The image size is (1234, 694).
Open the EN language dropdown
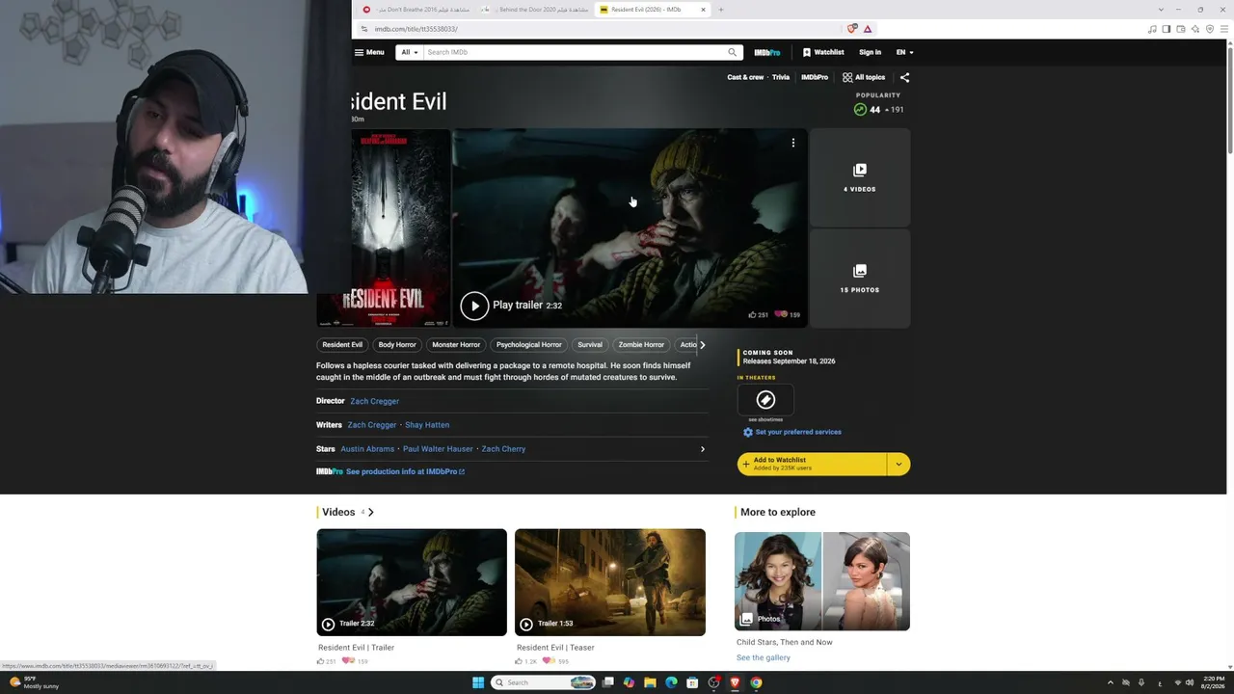coord(904,52)
